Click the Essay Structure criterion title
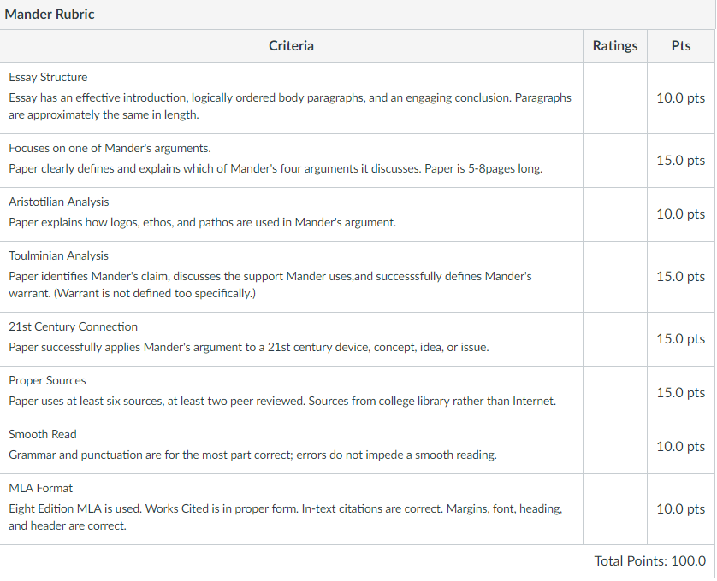The width and height of the screenshot is (717, 581). (48, 77)
